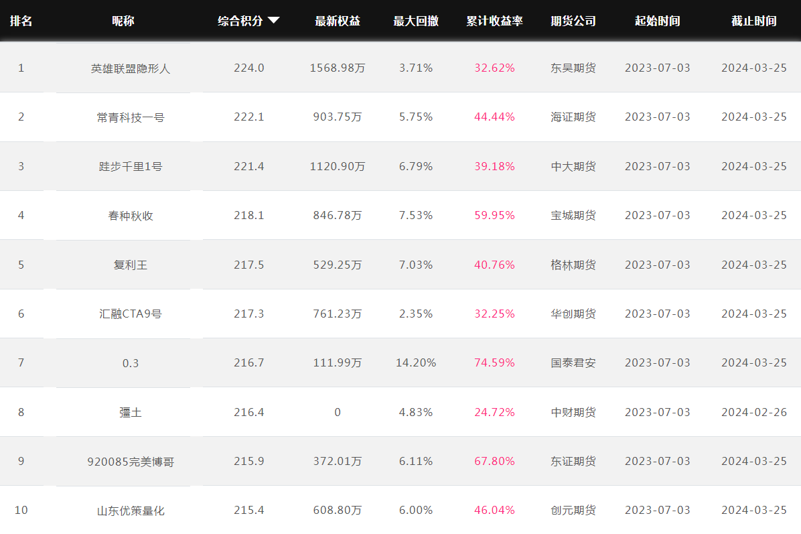This screenshot has width=801, height=534.
Task: Open nickname 春种秋收
Action: 131,216
